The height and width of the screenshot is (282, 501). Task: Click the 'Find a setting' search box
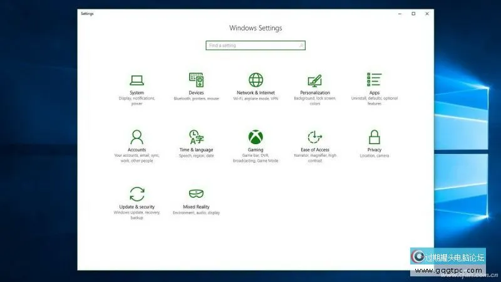coord(250,45)
